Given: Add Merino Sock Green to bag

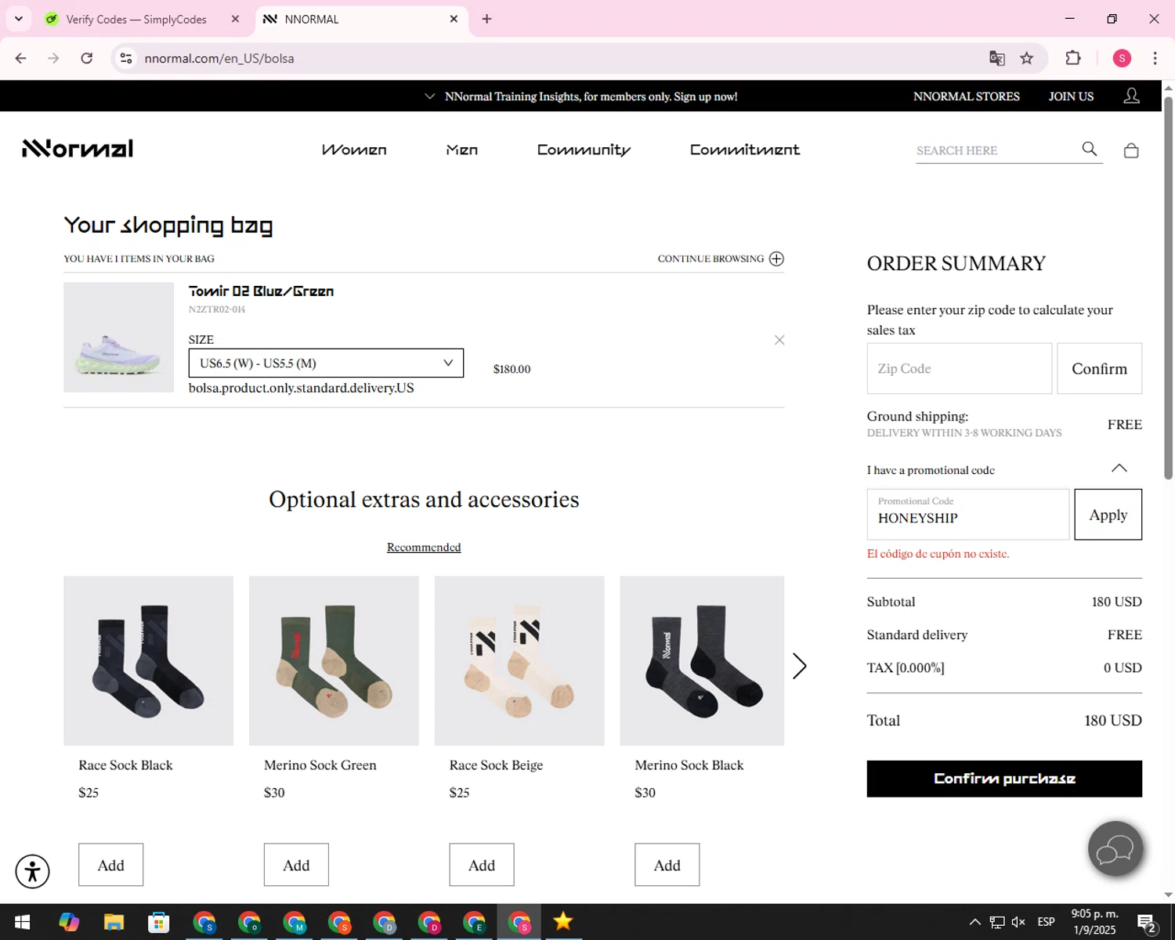Looking at the screenshot, I should 296,865.
